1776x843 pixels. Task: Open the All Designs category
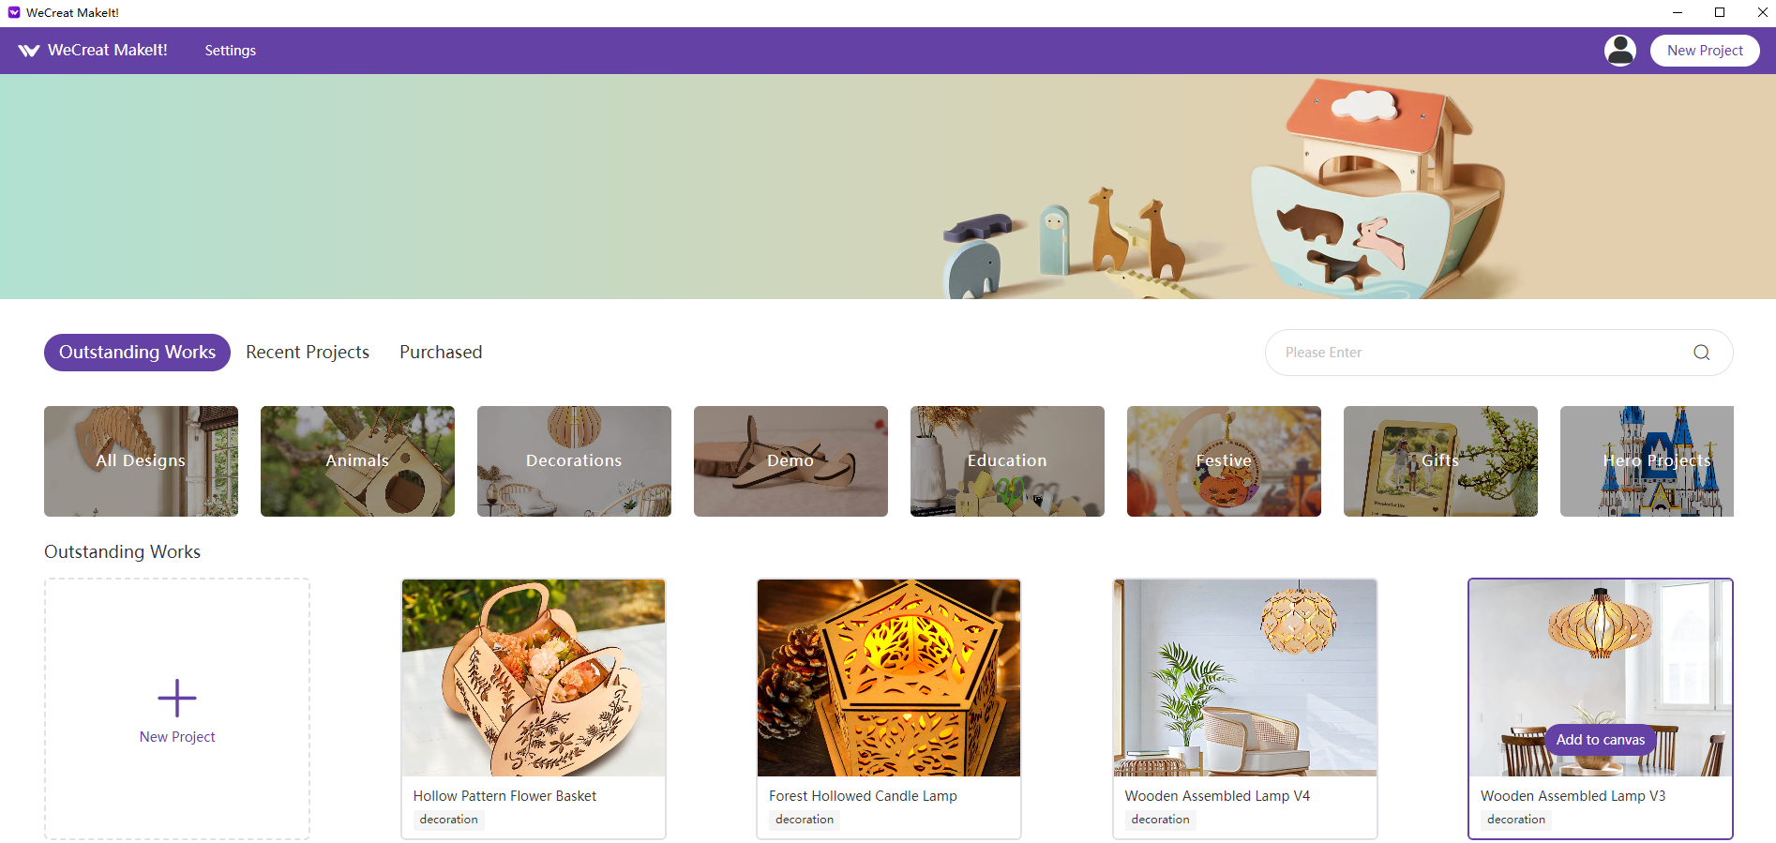pos(141,461)
